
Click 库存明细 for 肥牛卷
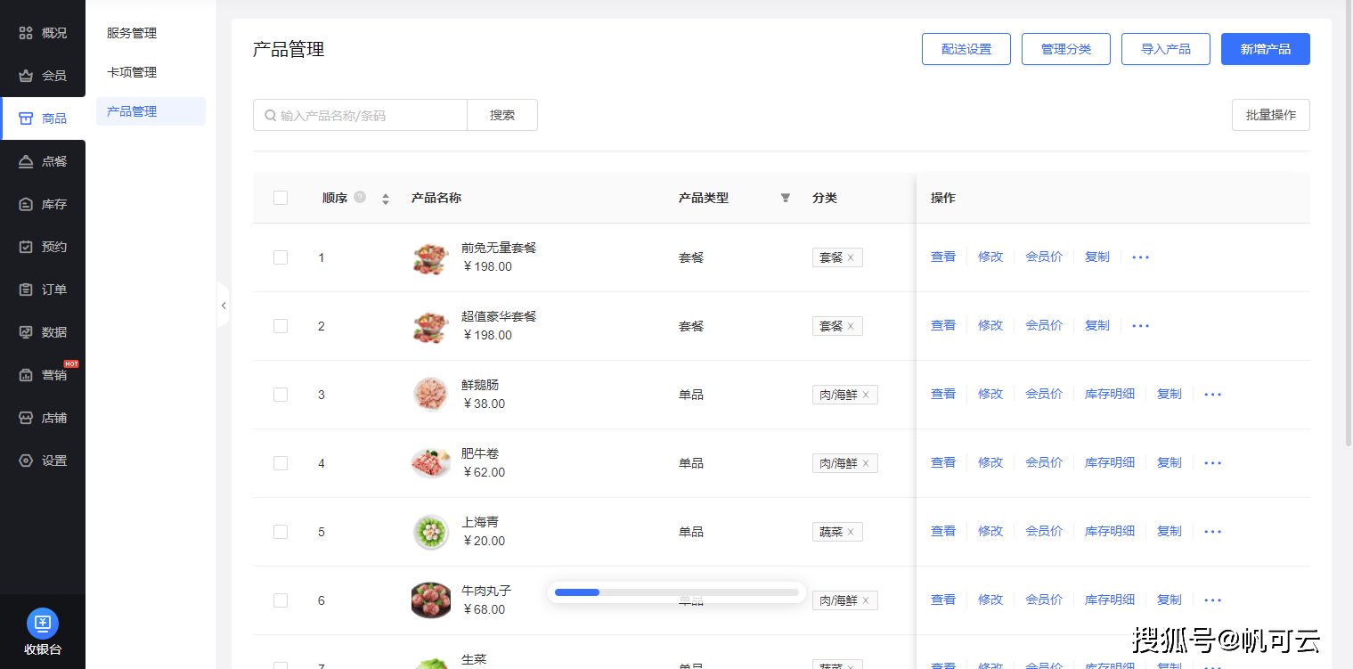(1110, 462)
